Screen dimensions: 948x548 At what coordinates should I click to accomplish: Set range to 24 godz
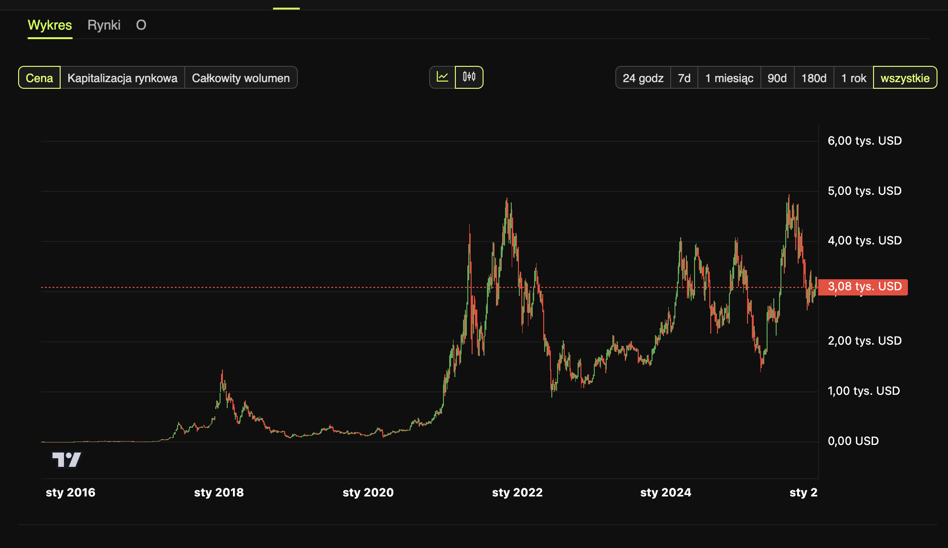tap(643, 78)
